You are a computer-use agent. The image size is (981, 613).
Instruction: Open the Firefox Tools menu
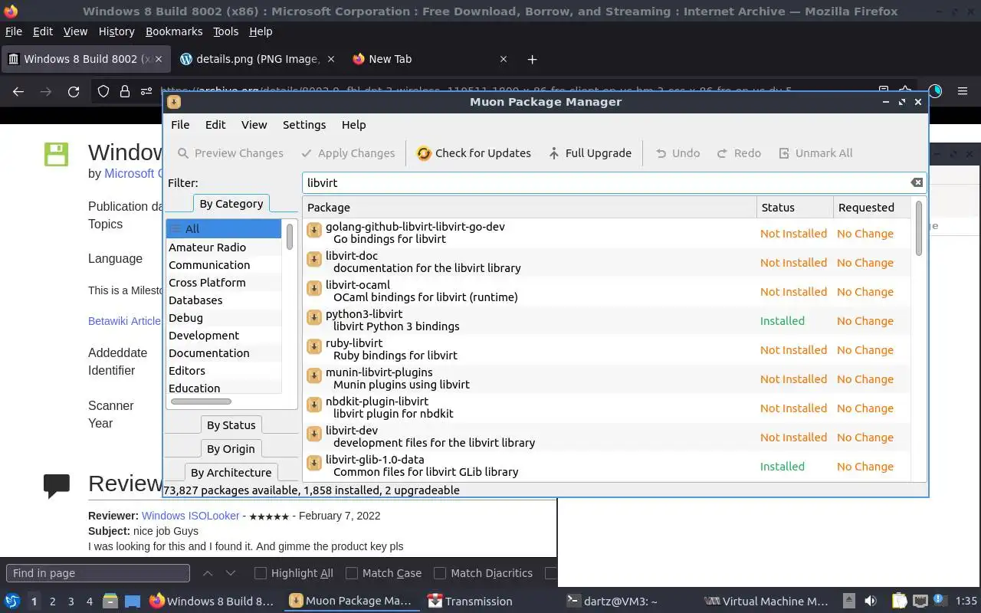coord(225,31)
